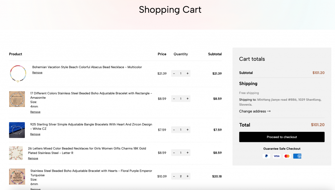335x190 pixels.
Task: Select the American Express payment icon
Action: point(297,156)
